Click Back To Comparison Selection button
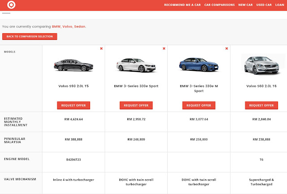Image resolution: width=287 pixels, height=194 pixels. pyautogui.click(x=30, y=36)
